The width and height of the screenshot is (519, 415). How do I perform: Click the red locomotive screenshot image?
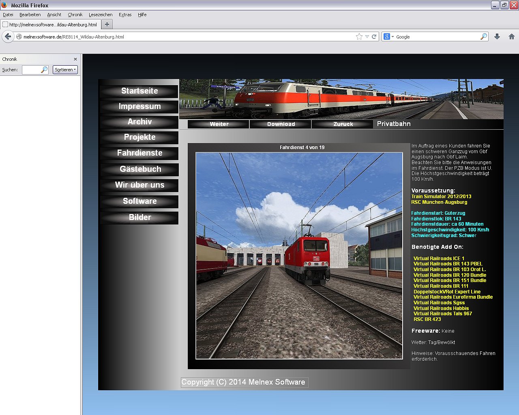coord(299,255)
